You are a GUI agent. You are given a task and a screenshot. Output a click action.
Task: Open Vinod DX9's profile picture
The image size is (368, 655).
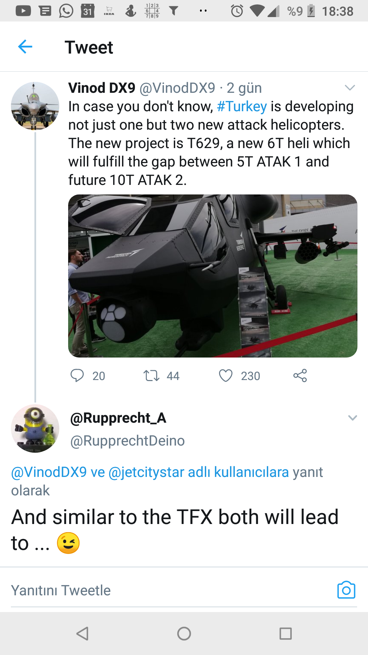pyautogui.click(x=35, y=106)
